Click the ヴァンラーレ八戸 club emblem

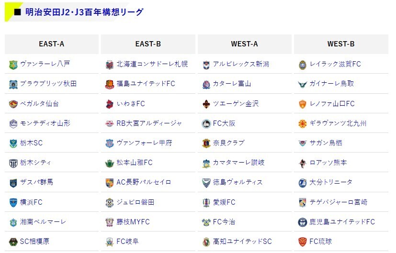13,65
